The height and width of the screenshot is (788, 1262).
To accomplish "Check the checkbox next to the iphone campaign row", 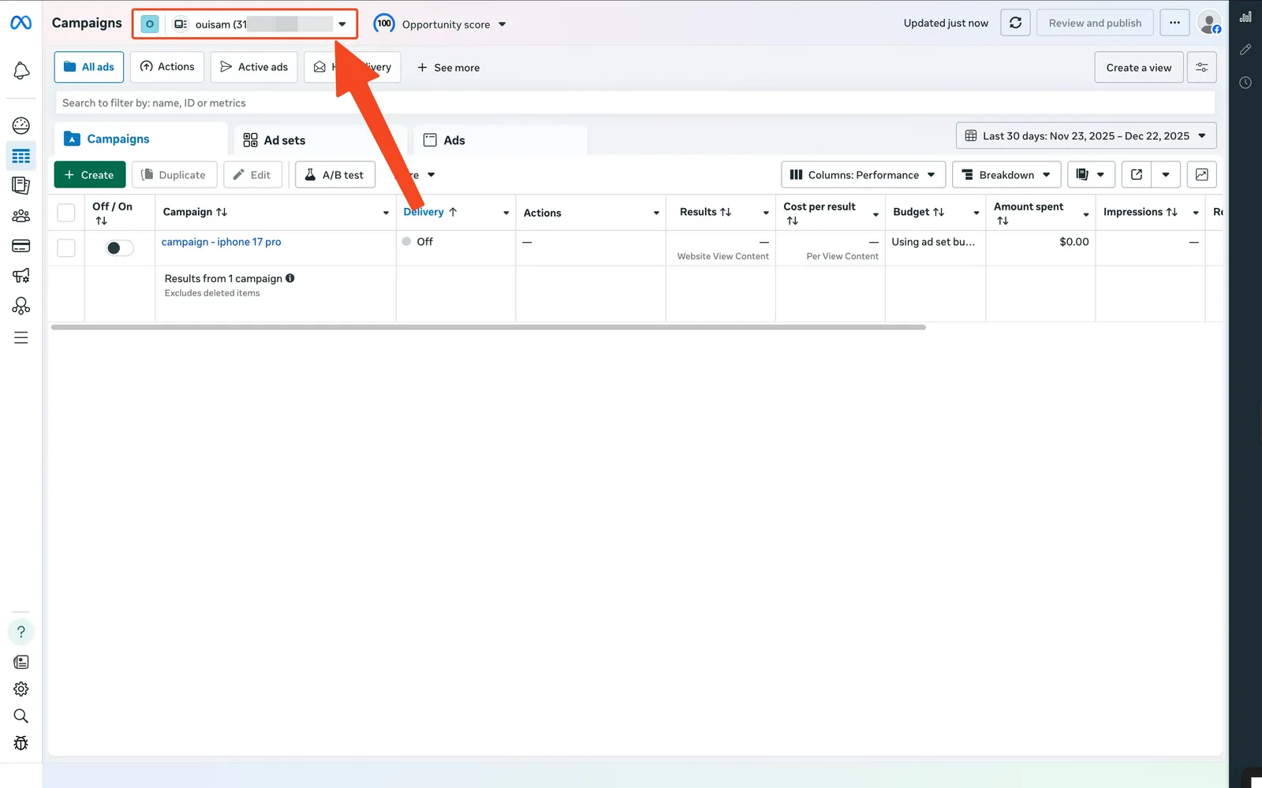I will coord(66,247).
